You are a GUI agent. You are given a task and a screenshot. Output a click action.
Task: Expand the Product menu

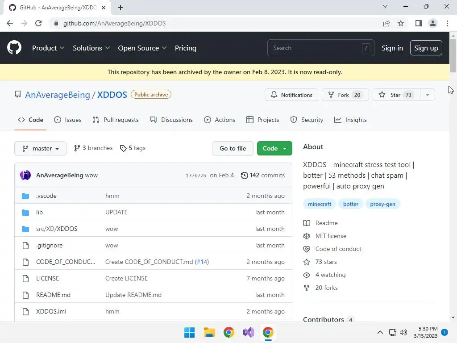click(x=48, y=48)
